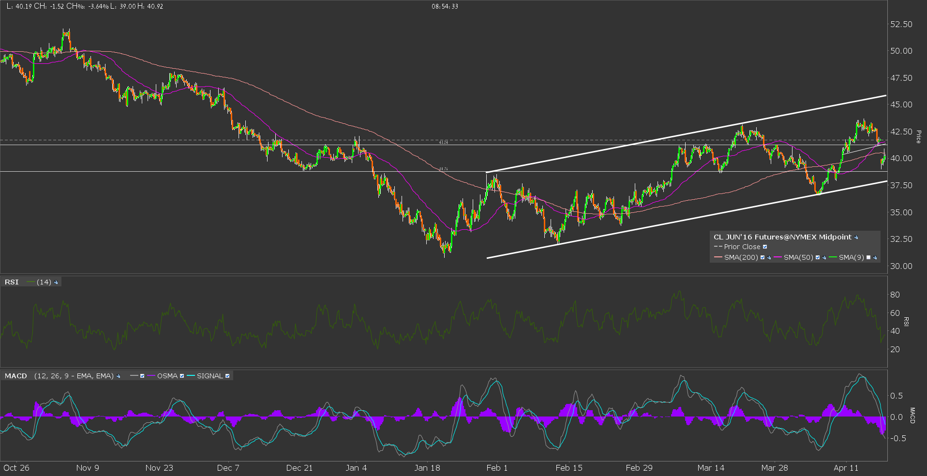Image resolution: width=927 pixels, height=476 pixels.
Task: Click the high value 40.92
Action: coord(155,7)
